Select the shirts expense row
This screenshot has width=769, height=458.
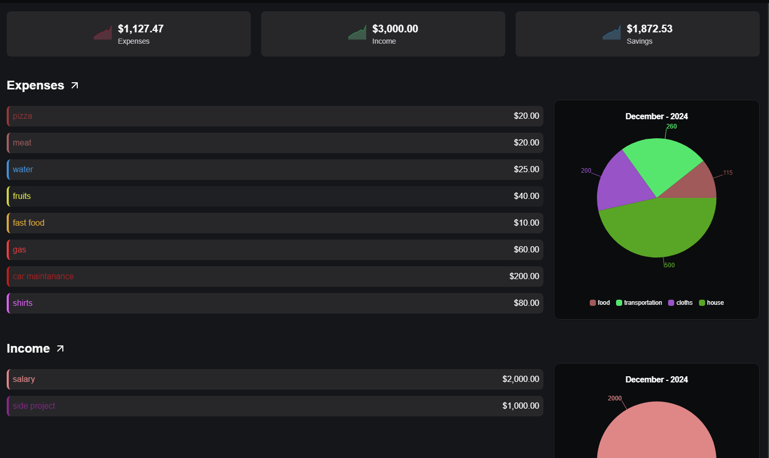click(x=275, y=303)
